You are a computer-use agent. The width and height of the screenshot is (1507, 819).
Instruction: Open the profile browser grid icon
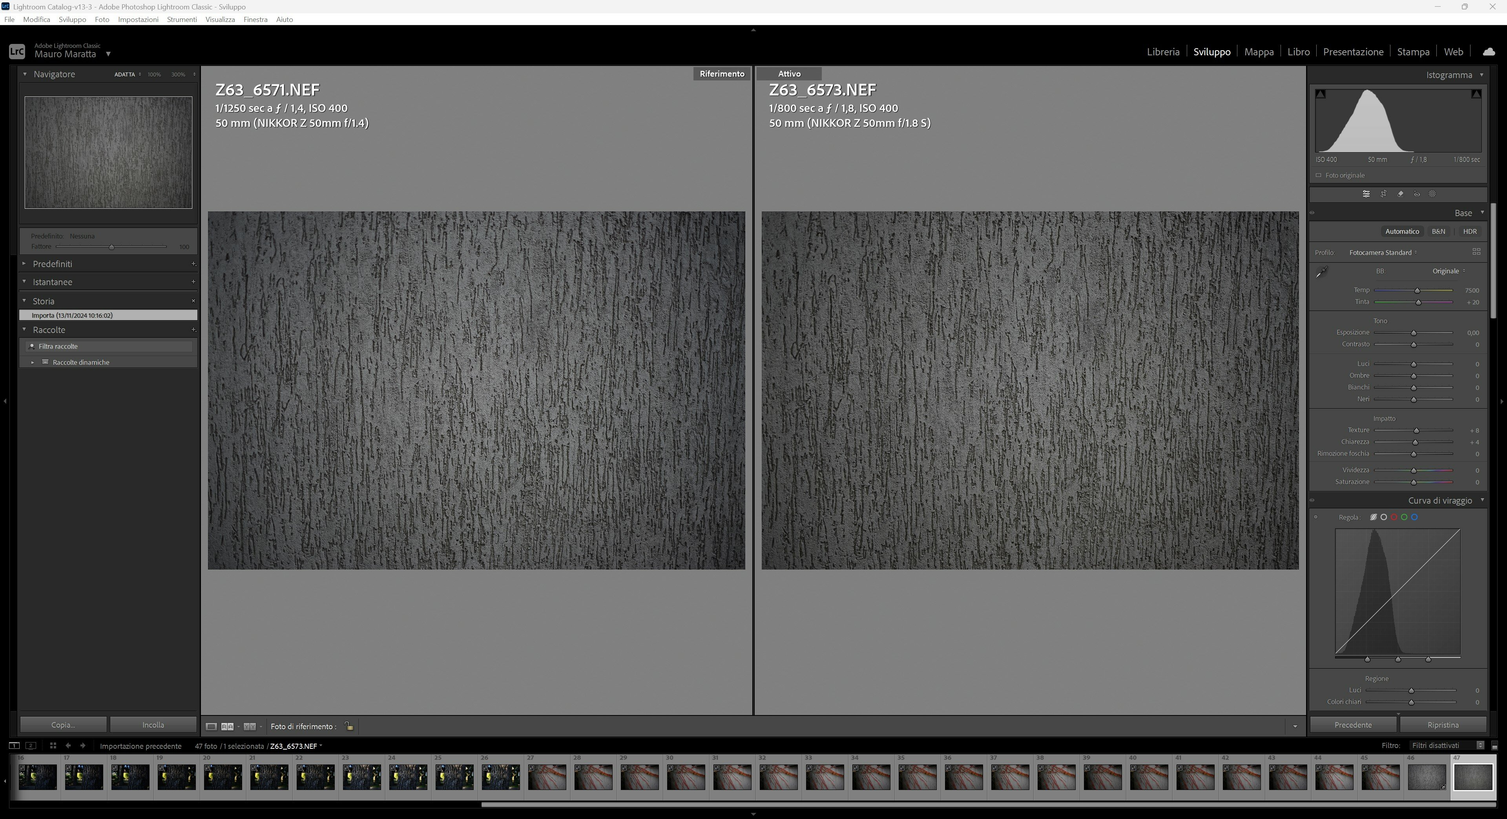click(1476, 252)
